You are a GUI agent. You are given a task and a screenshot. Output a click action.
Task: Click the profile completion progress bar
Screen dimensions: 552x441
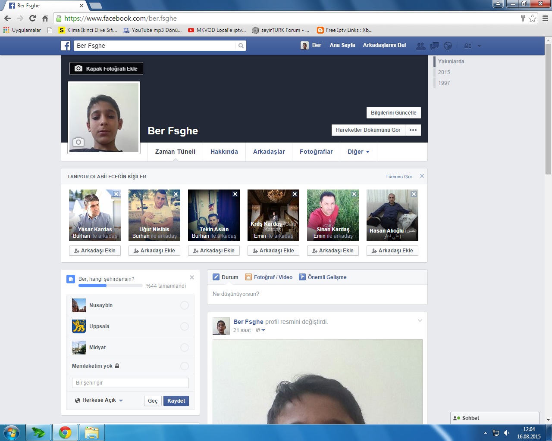110,286
